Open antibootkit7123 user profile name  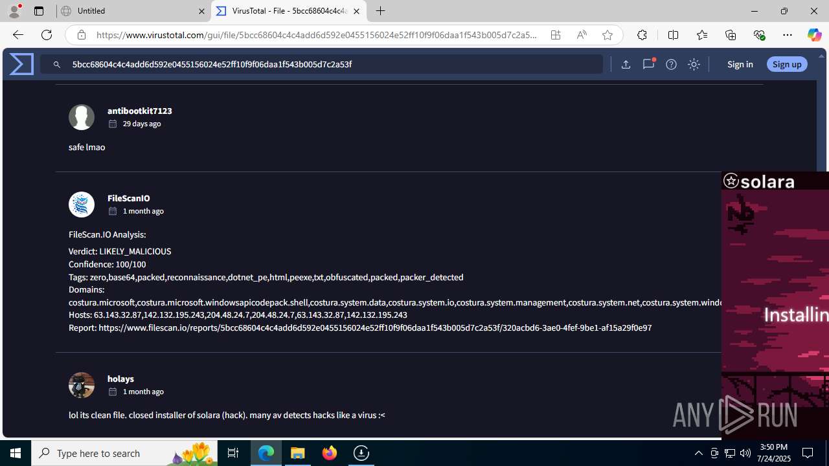point(139,111)
